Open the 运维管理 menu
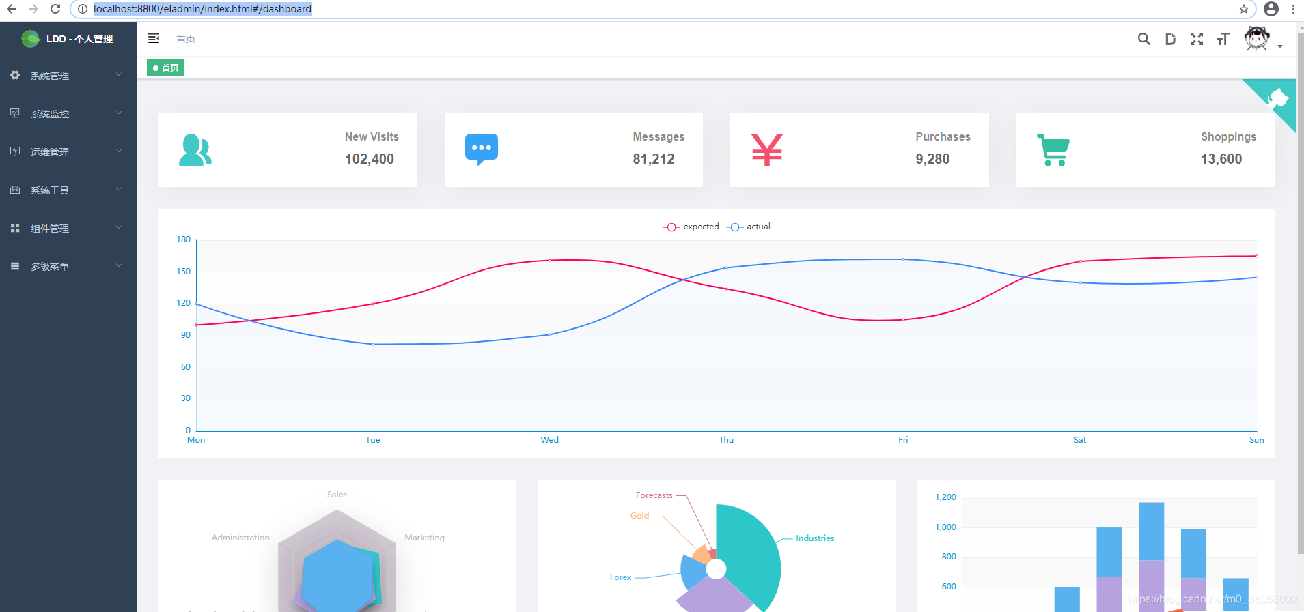The image size is (1304, 612). point(68,152)
